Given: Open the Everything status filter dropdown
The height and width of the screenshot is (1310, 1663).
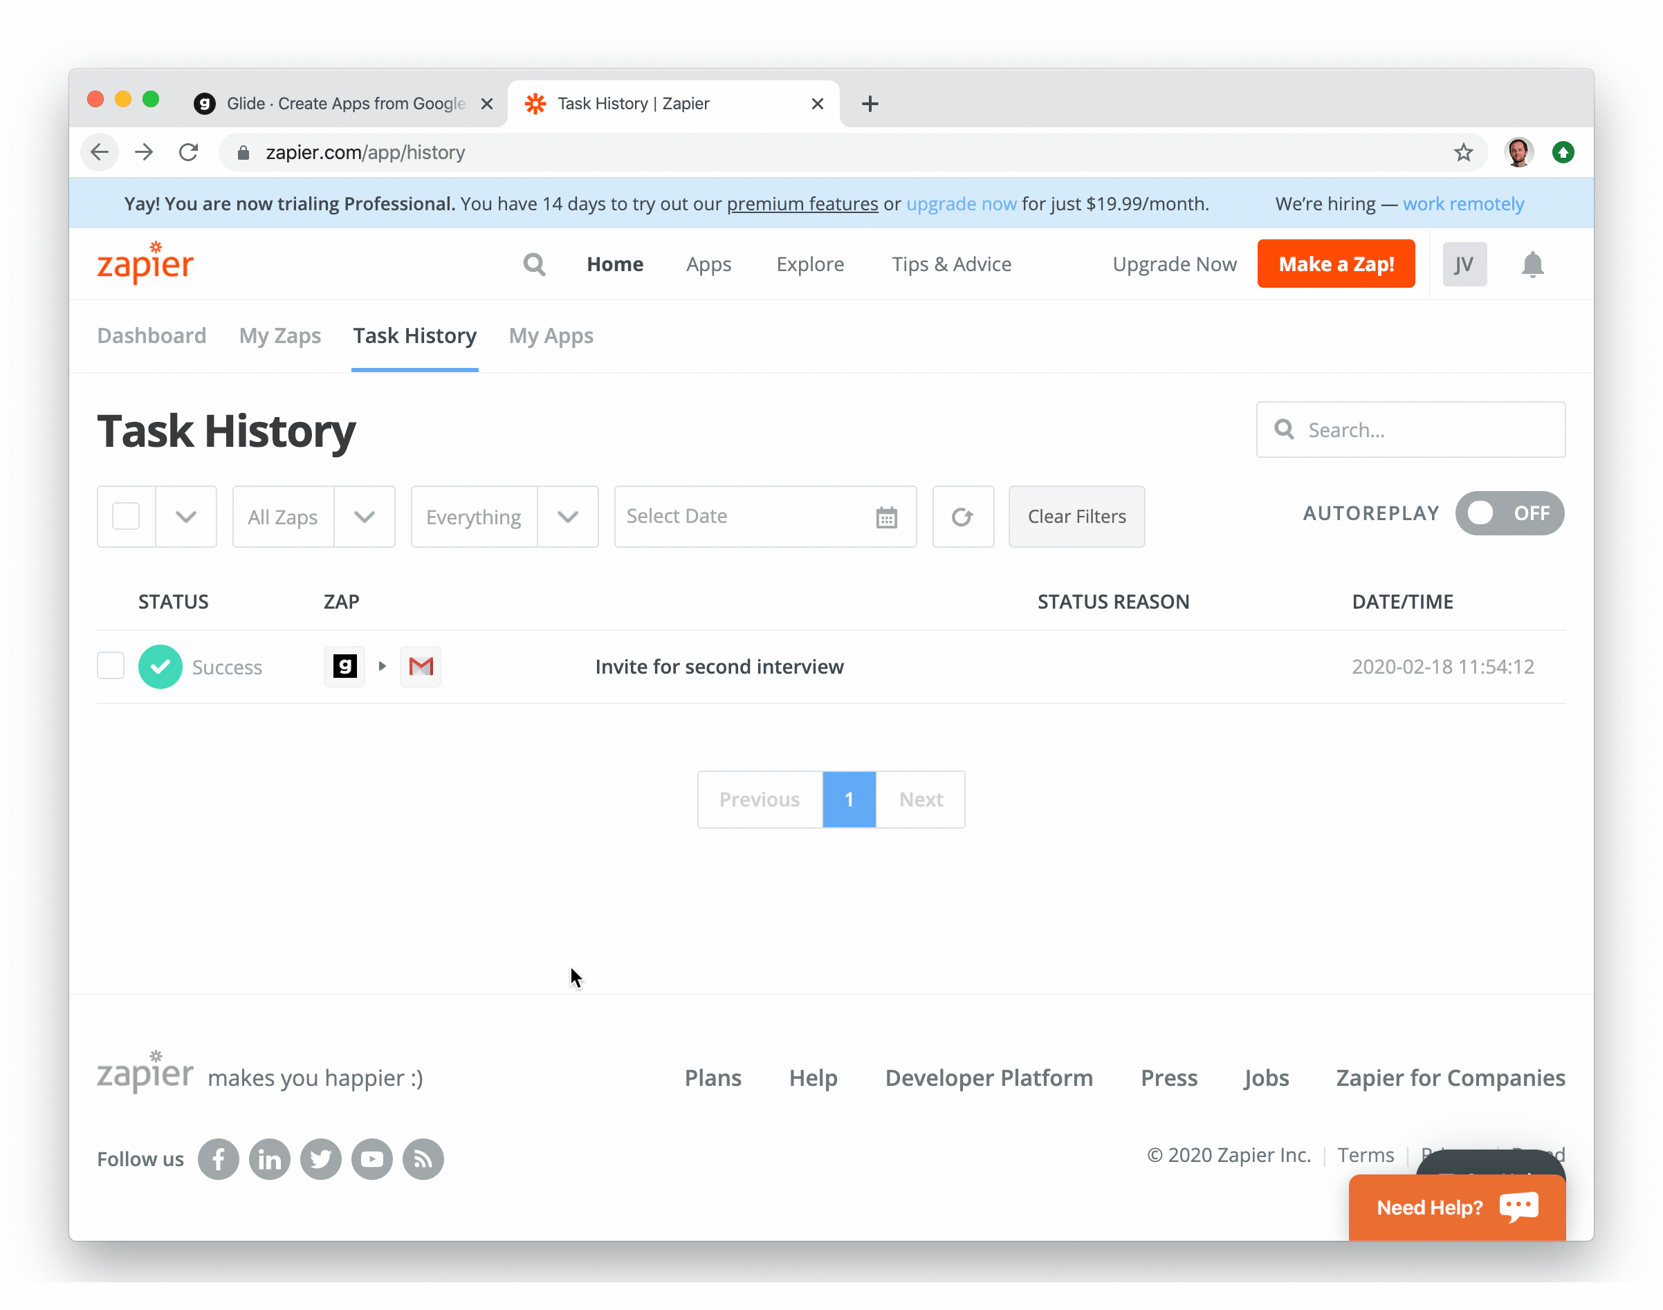Looking at the screenshot, I should (x=568, y=517).
